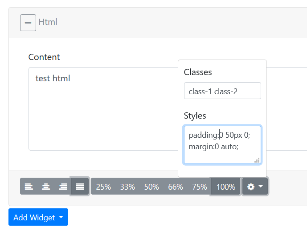Screen dimensions: 307x231
Task: Select right text alignment icon
Action: (63, 187)
